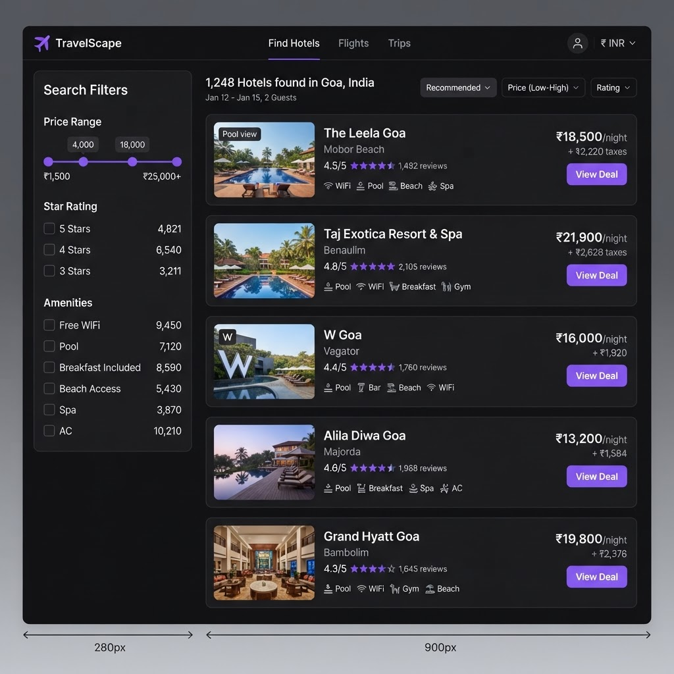Screen dimensions: 674x674
Task: Click the Pool icon on W Goa card
Action: point(328,387)
